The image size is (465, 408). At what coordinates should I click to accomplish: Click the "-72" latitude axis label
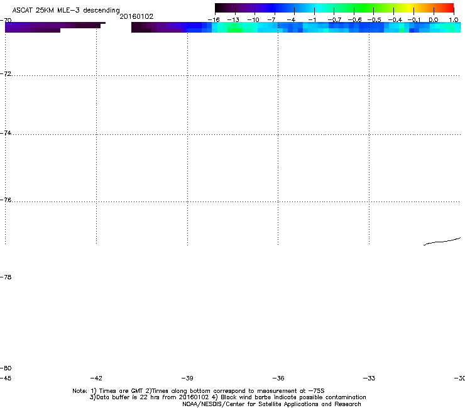click(6, 74)
